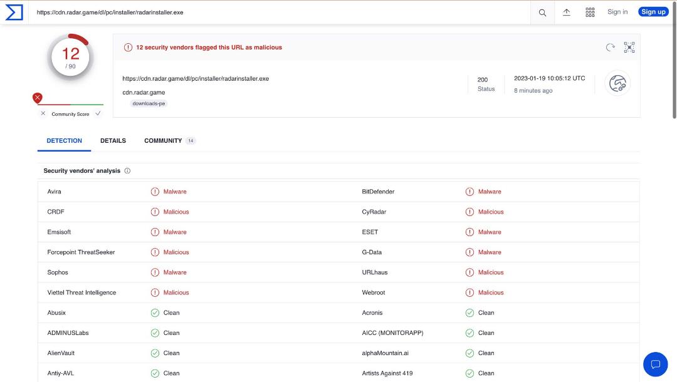Screen dimensions: 677x382
Task: Click Avira malware alert icon
Action: (x=155, y=192)
